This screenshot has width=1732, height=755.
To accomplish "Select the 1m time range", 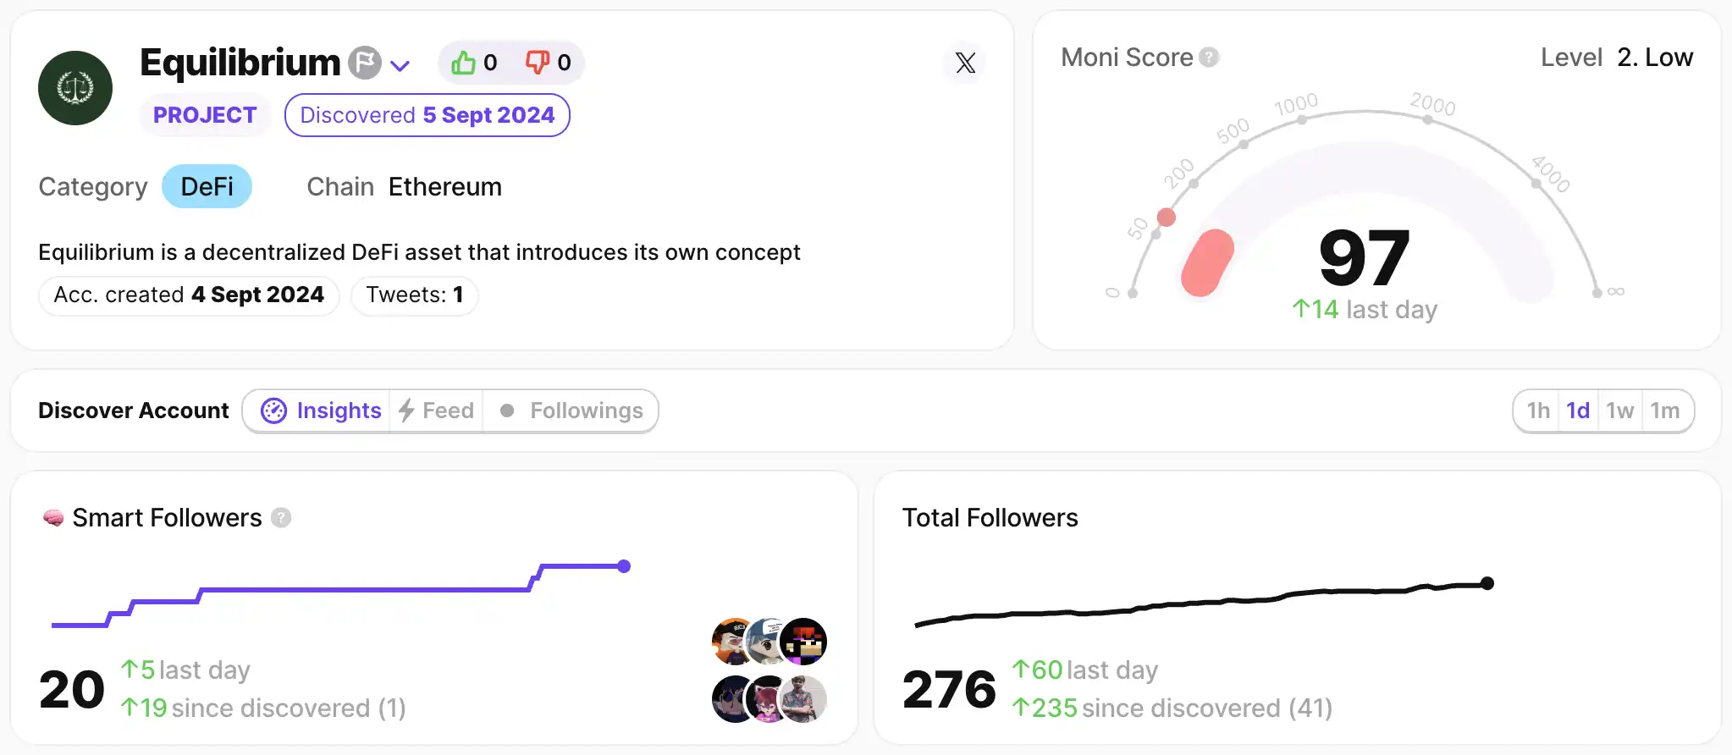I will [x=1664, y=411].
